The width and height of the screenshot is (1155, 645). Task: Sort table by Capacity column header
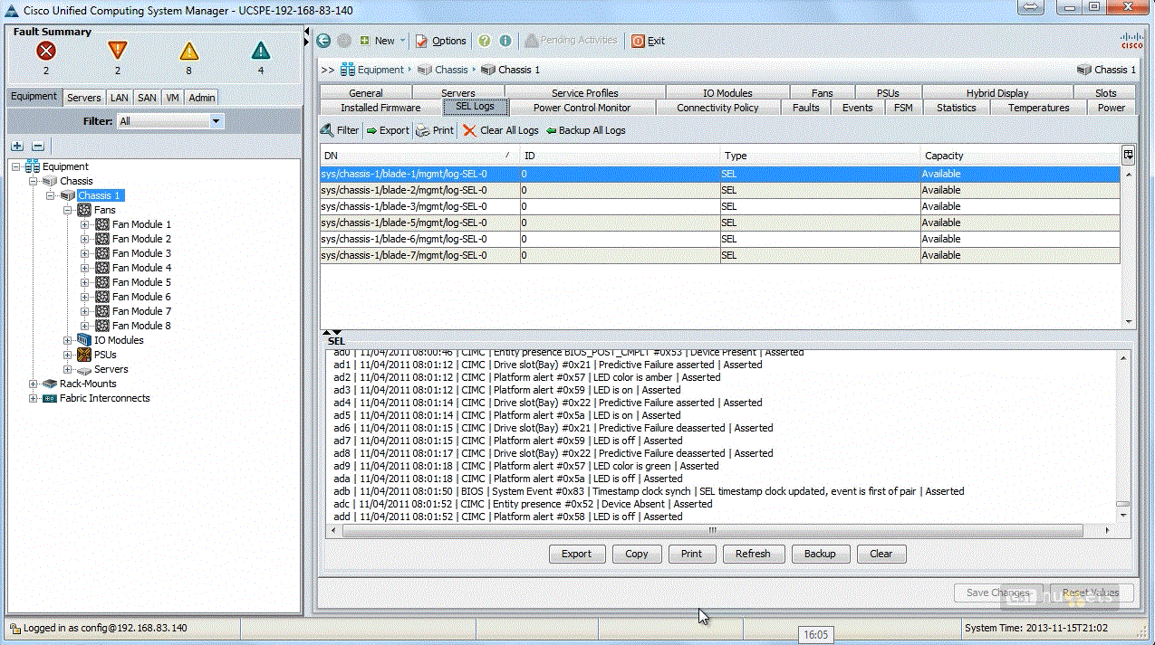pos(1021,156)
